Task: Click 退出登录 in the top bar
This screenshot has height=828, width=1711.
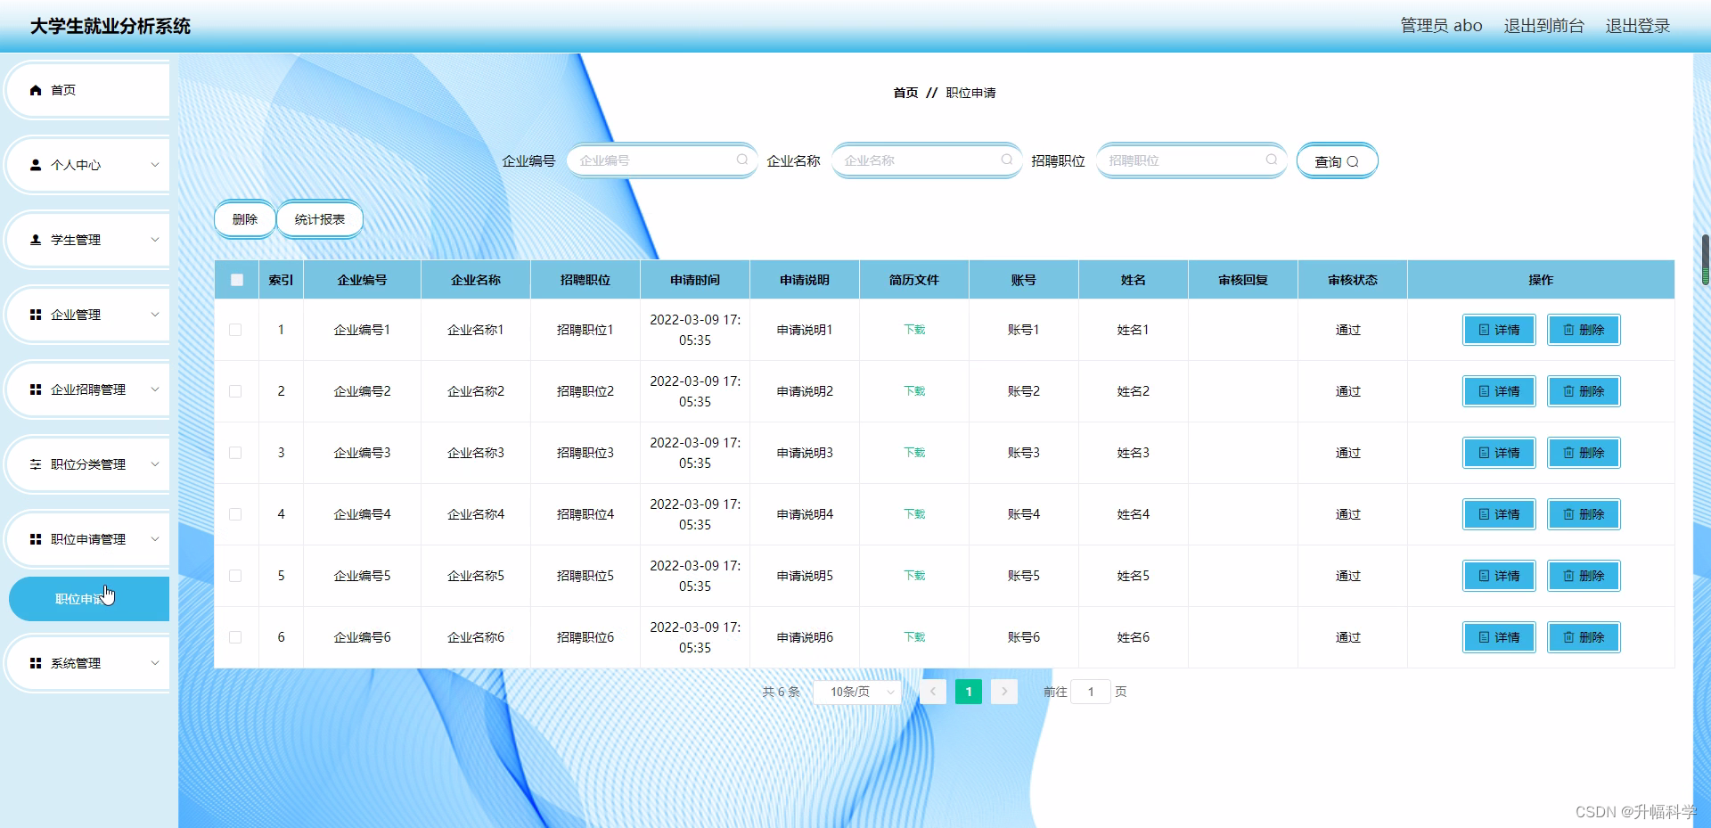Action: (1638, 26)
